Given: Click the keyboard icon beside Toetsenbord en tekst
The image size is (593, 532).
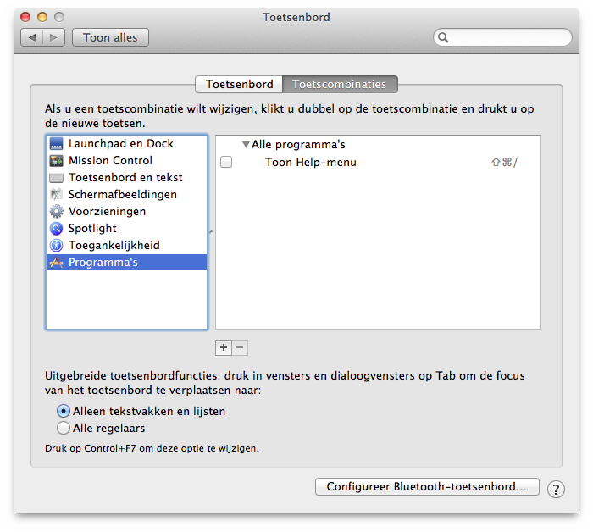Looking at the screenshot, I should (x=57, y=178).
